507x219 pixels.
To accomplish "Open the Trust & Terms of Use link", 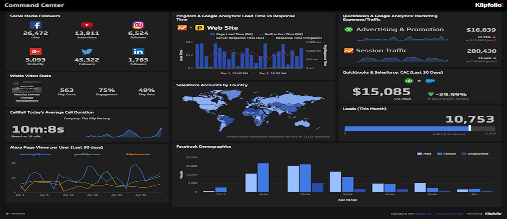I will click(449, 214).
